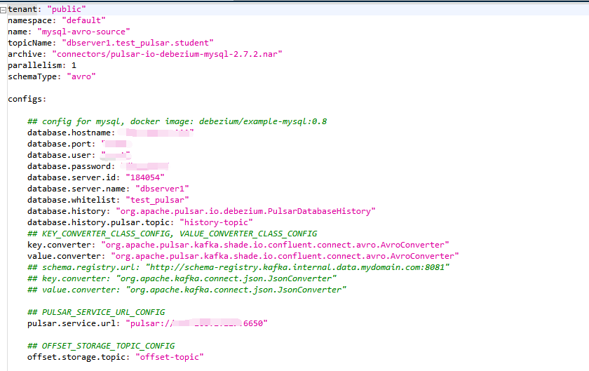Click database.server.name value "dbserver1"
589x371 pixels.
pos(162,189)
